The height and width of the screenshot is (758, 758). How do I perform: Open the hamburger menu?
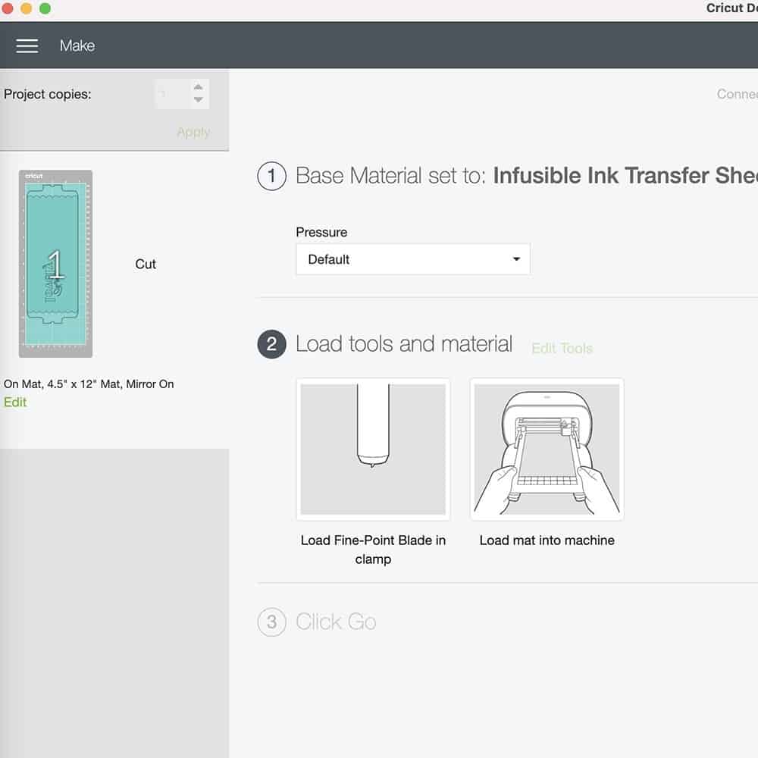27,46
